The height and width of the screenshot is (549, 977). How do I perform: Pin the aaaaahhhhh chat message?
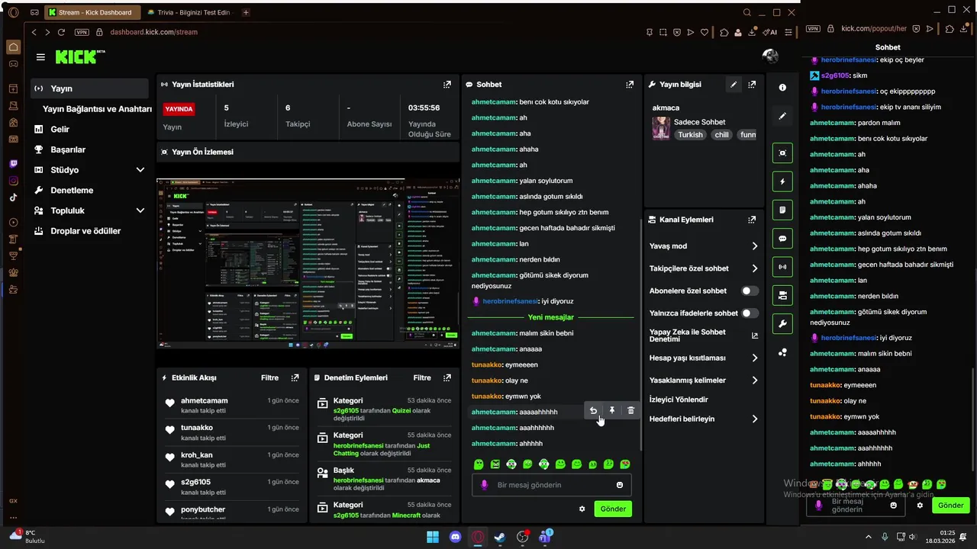click(612, 411)
